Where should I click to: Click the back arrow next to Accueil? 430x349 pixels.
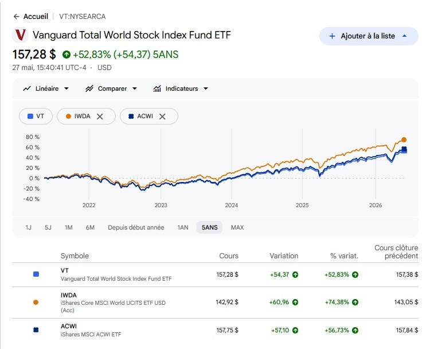17,17
